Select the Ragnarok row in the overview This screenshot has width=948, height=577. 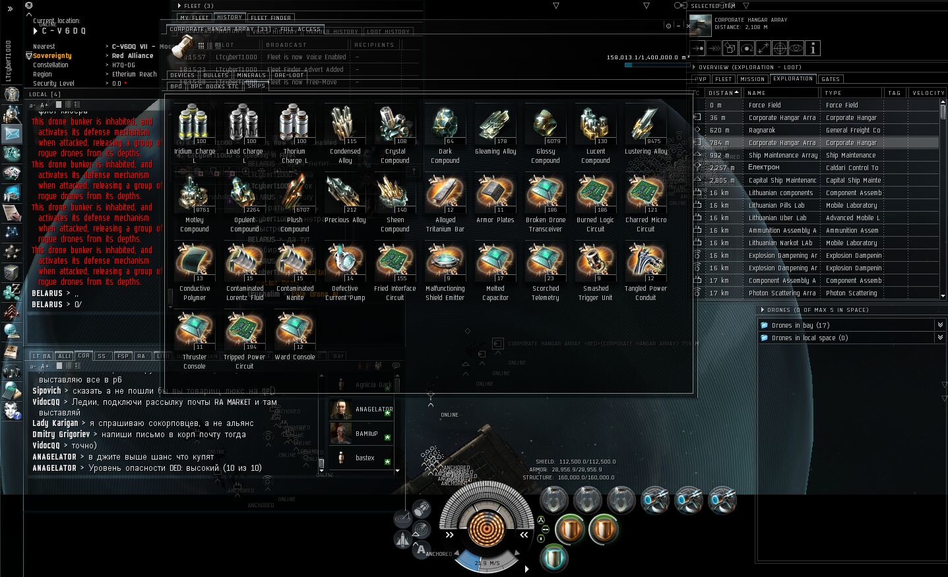(x=817, y=130)
